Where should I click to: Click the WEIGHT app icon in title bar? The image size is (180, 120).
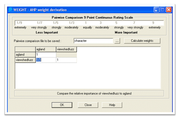click(11, 10)
